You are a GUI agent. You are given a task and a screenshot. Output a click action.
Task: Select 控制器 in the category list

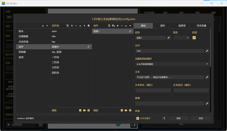[x=33, y=52]
